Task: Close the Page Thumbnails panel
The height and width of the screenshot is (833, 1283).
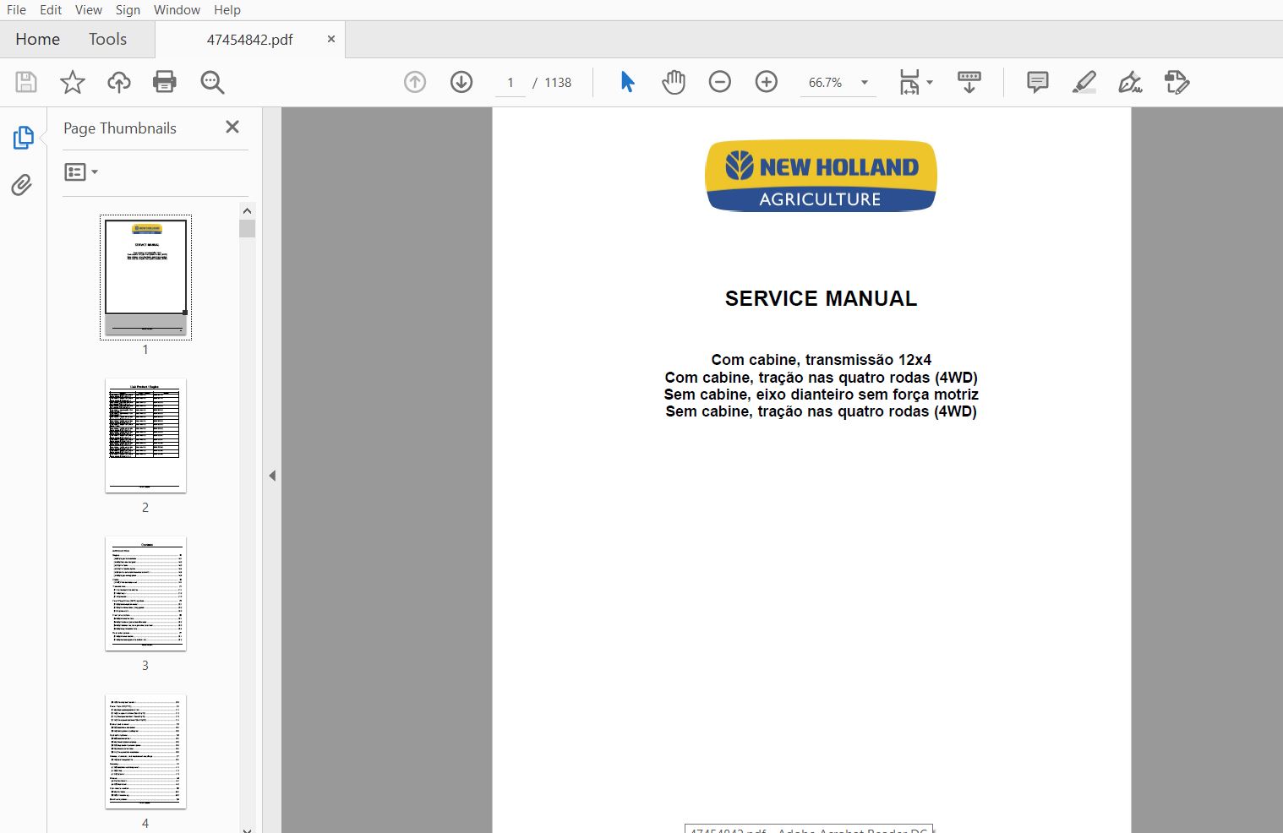Action: (x=232, y=127)
